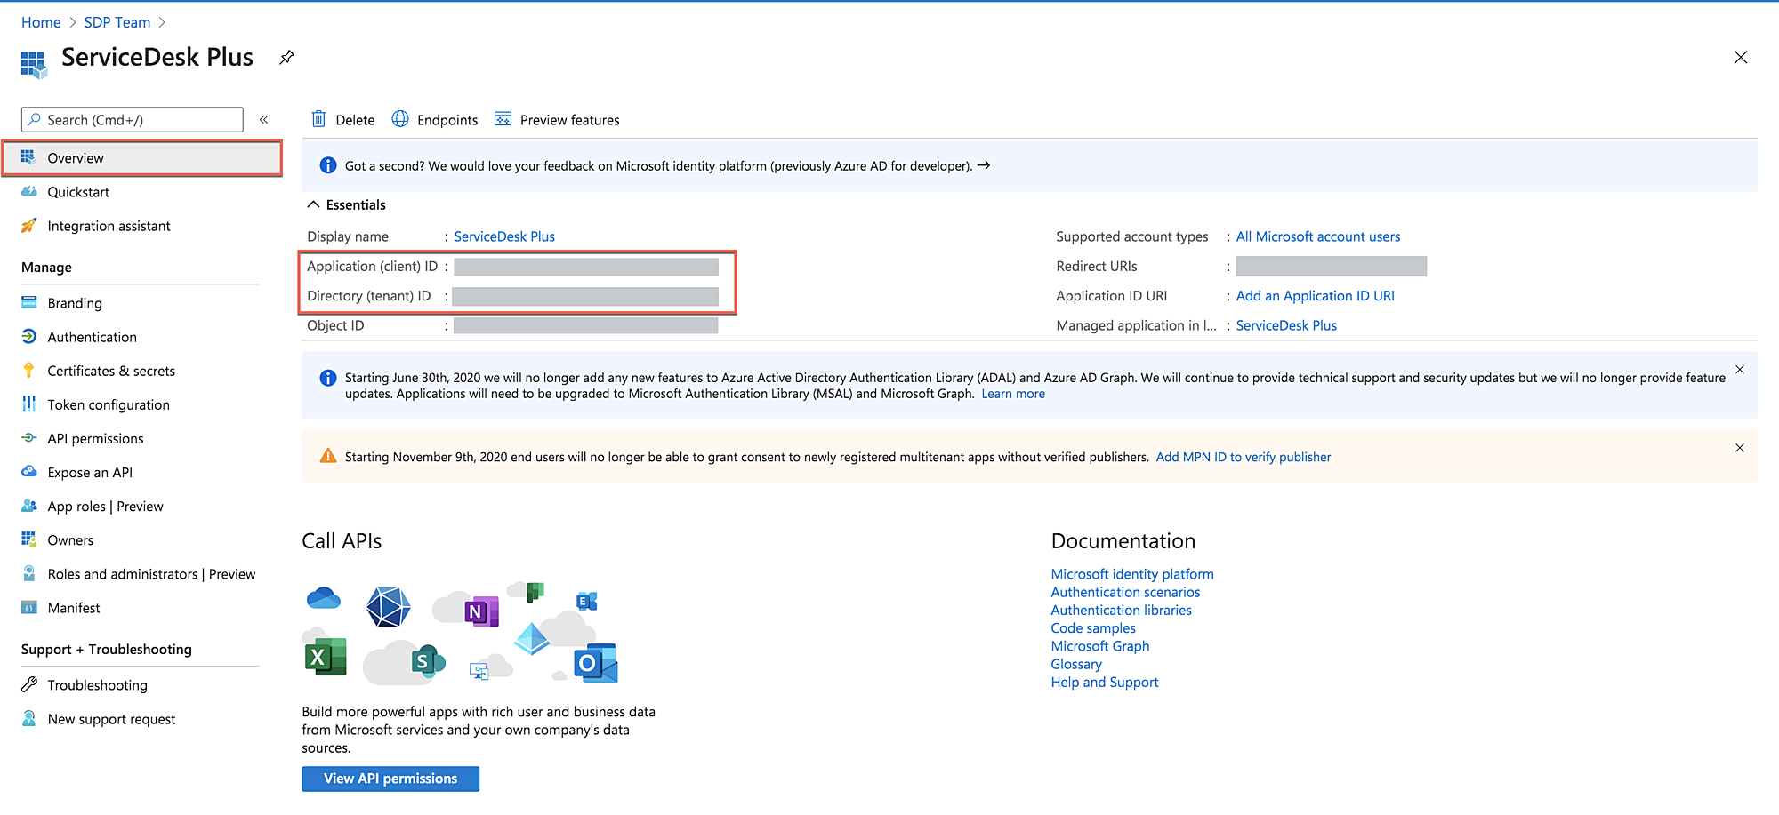Go to the SDP Team breadcrumb

click(x=117, y=22)
